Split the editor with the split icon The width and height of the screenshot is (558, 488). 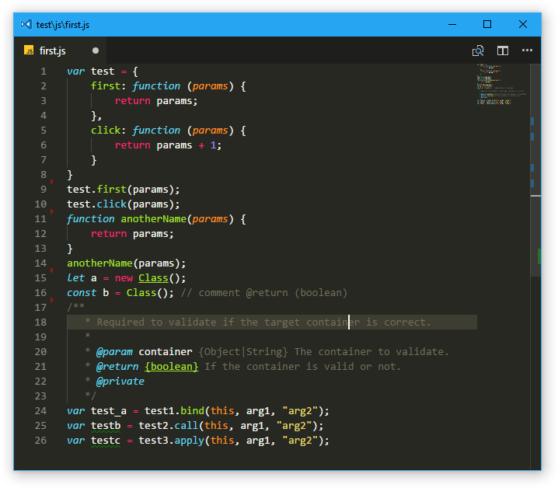503,51
